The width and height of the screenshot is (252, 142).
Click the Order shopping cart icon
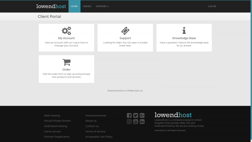click(x=66, y=62)
